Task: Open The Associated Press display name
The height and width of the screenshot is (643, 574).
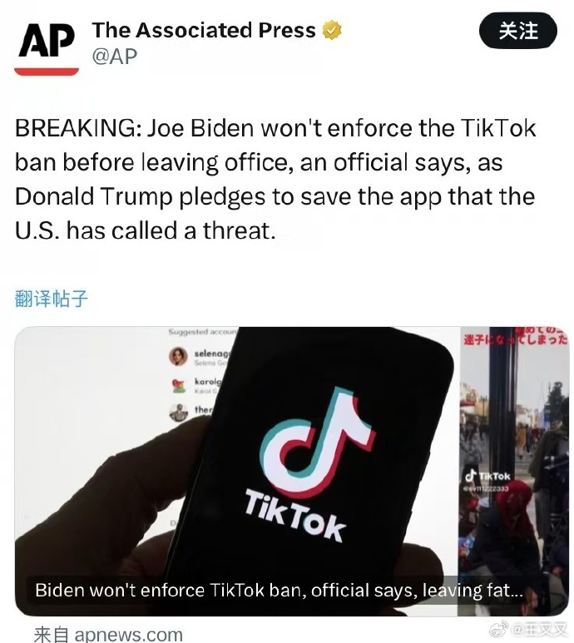Action: [x=204, y=30]
